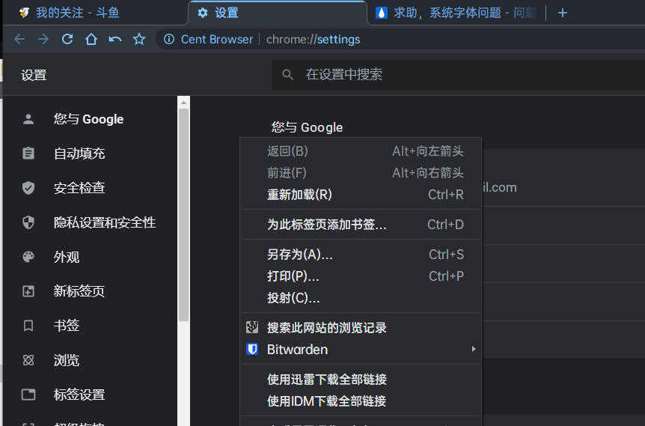Image resolution: width=645 pixels, height=426 pixels.
Task: Click the site information icon in address bar
Action: point(169,39)
